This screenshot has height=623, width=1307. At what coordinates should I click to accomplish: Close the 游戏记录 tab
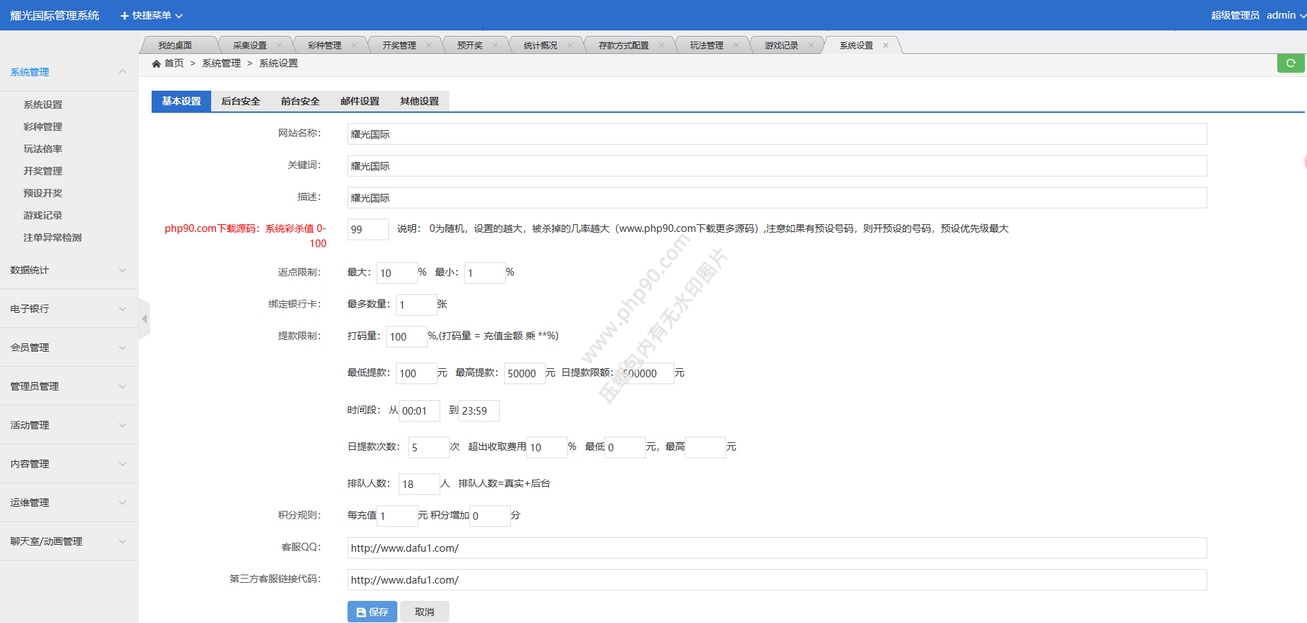[811, 46]
